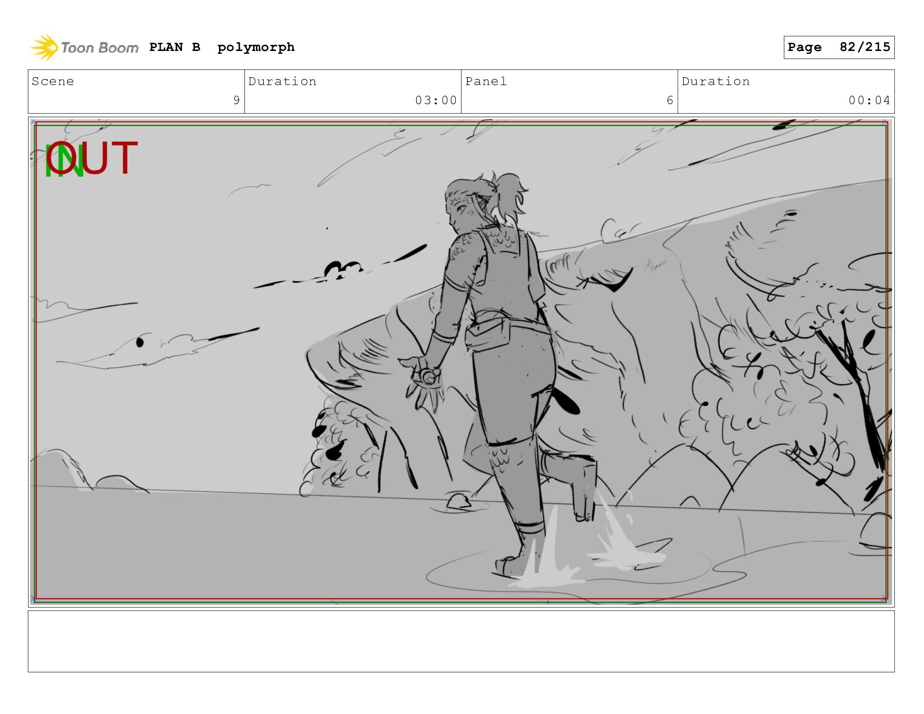Screen dimensions: 924x714
Task: Click the red OUT marker on panel
Action: click(x=92, y=158)
